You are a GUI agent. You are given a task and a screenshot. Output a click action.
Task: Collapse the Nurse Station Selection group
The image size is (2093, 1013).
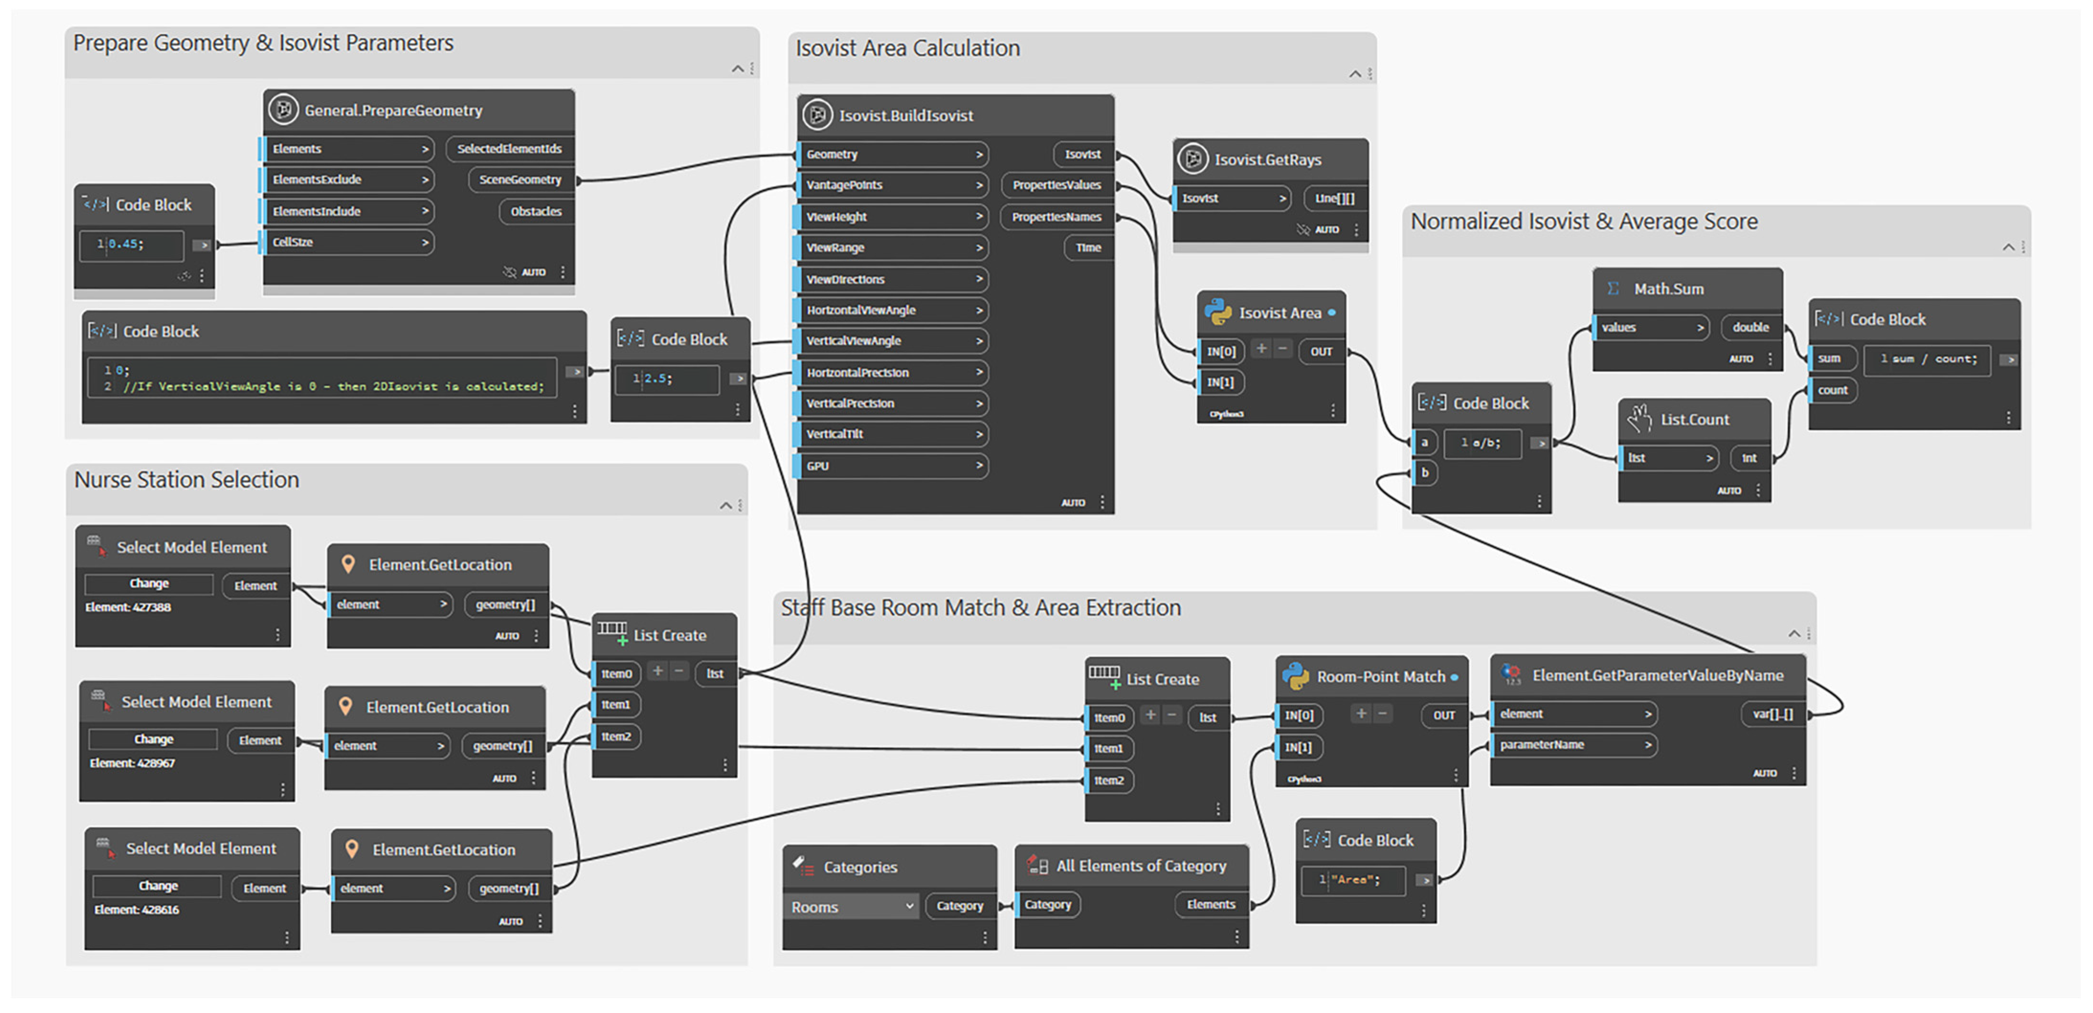point(725,505)
